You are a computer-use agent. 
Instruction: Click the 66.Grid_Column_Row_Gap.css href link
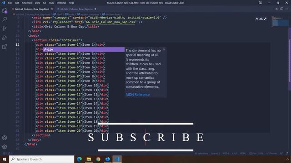click(110, 22)
